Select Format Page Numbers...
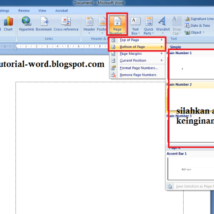Viewport: 214px width, 214px height. coord(137,68)
